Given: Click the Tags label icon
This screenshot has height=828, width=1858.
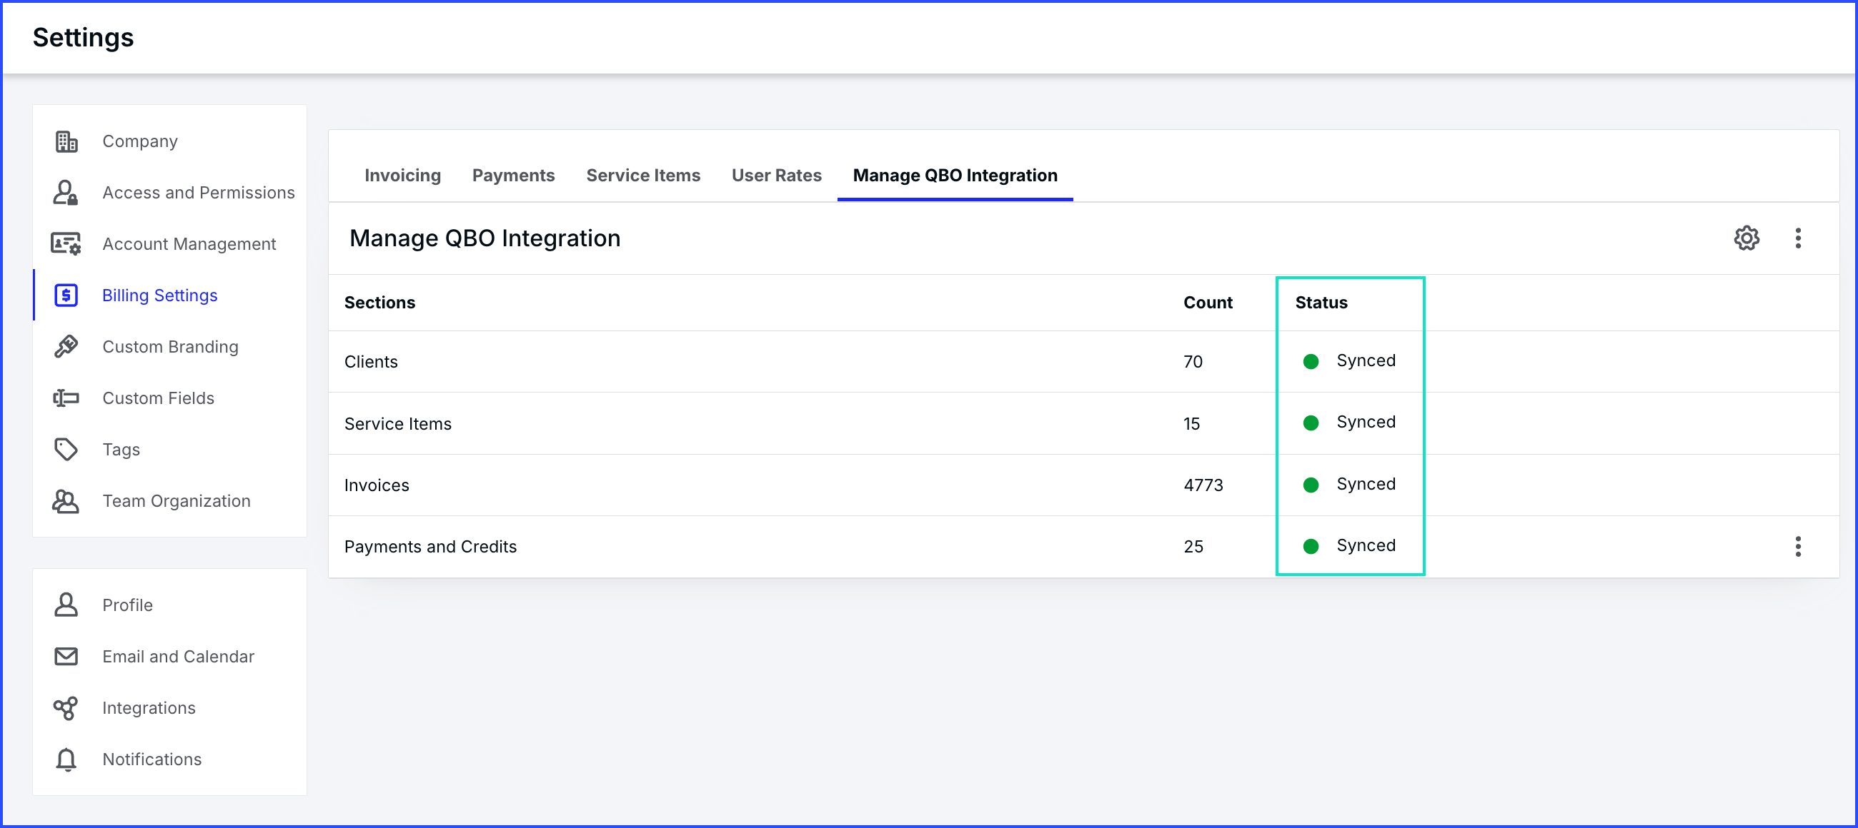Looking at the screenshot, I should (66, 449).
